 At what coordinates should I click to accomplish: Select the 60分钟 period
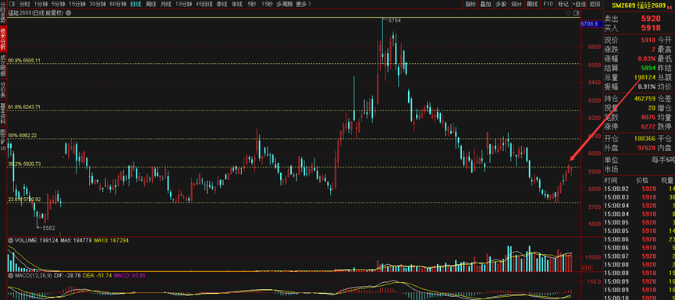coord(118,5)
